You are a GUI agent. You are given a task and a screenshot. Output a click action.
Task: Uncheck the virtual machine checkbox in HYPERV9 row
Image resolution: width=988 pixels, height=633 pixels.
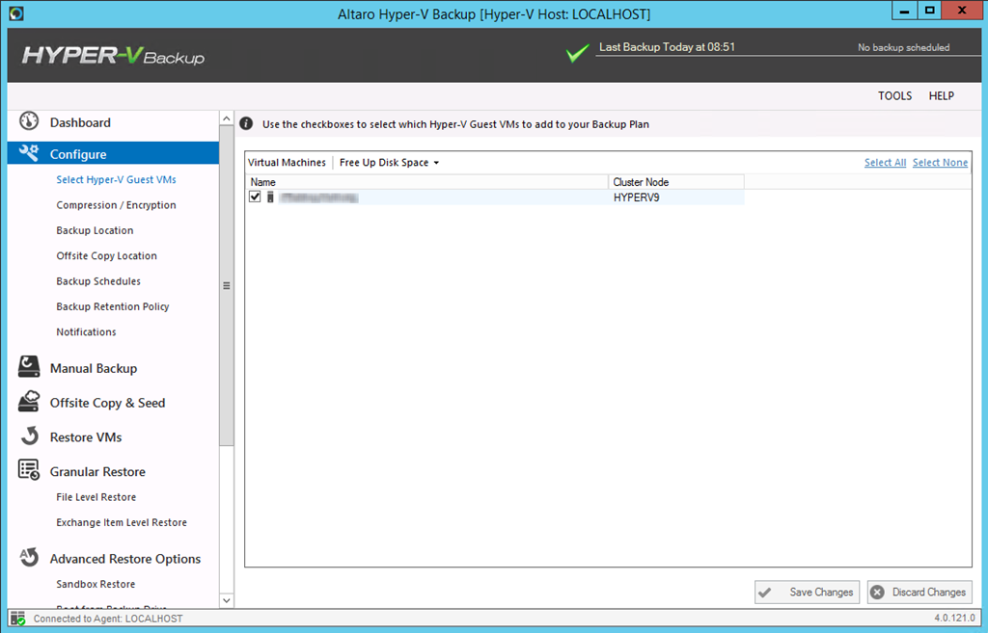point(255,197)
